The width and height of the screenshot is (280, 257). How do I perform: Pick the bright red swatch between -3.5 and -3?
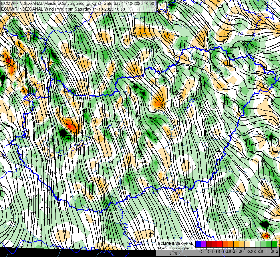[220, 244]
